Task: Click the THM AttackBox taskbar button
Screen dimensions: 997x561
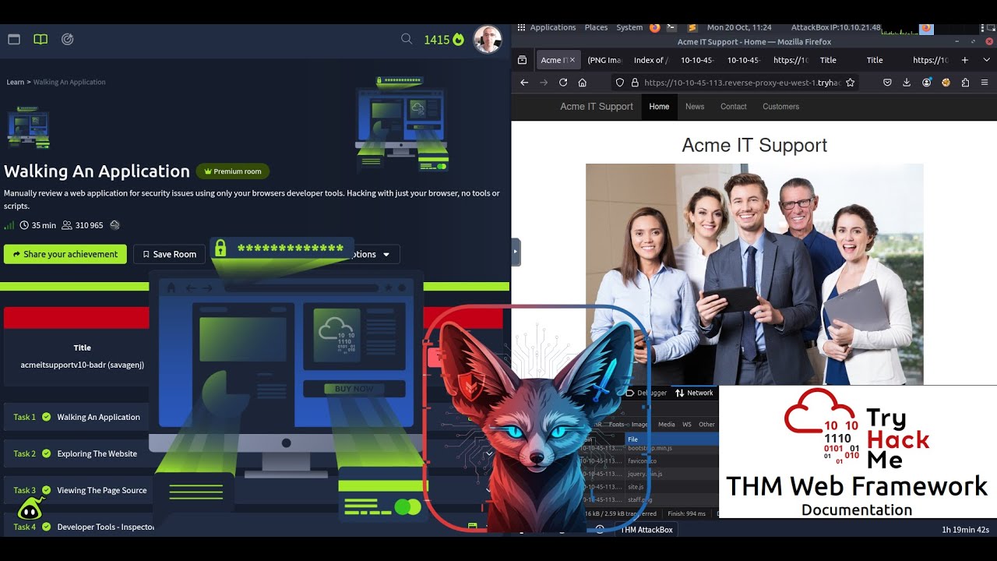Action: click(646, 530)
